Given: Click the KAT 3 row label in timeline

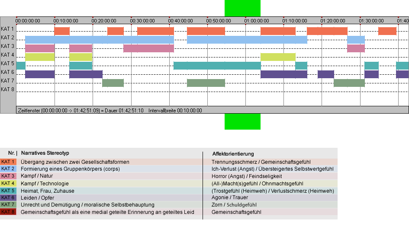Looking at the screenshot, I should pos(7,46).
